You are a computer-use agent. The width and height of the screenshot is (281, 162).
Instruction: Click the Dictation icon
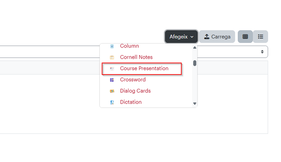coord(112,102)
